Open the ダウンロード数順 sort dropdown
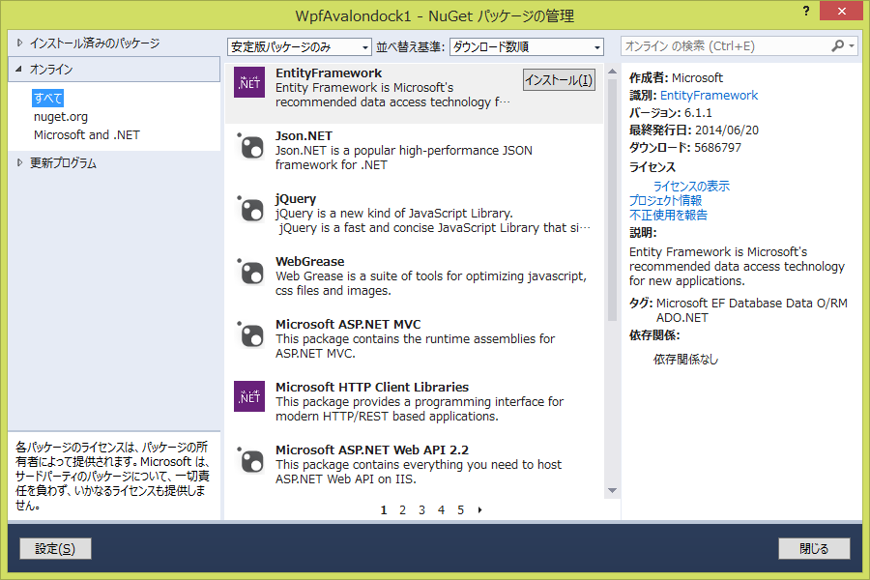This screenshot has width=870, height=580. tap(526, 47)
